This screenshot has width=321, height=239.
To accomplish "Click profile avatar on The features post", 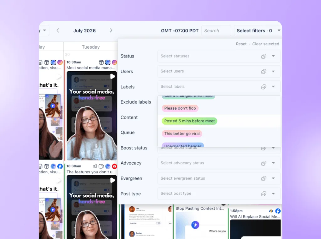I will point(108,166).
